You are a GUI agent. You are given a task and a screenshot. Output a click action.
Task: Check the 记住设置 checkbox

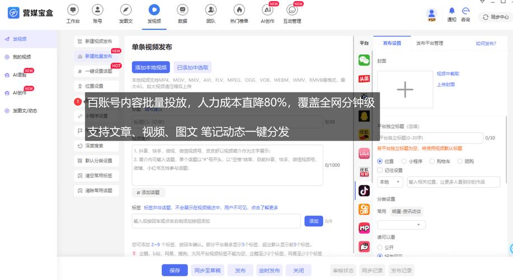381,170
